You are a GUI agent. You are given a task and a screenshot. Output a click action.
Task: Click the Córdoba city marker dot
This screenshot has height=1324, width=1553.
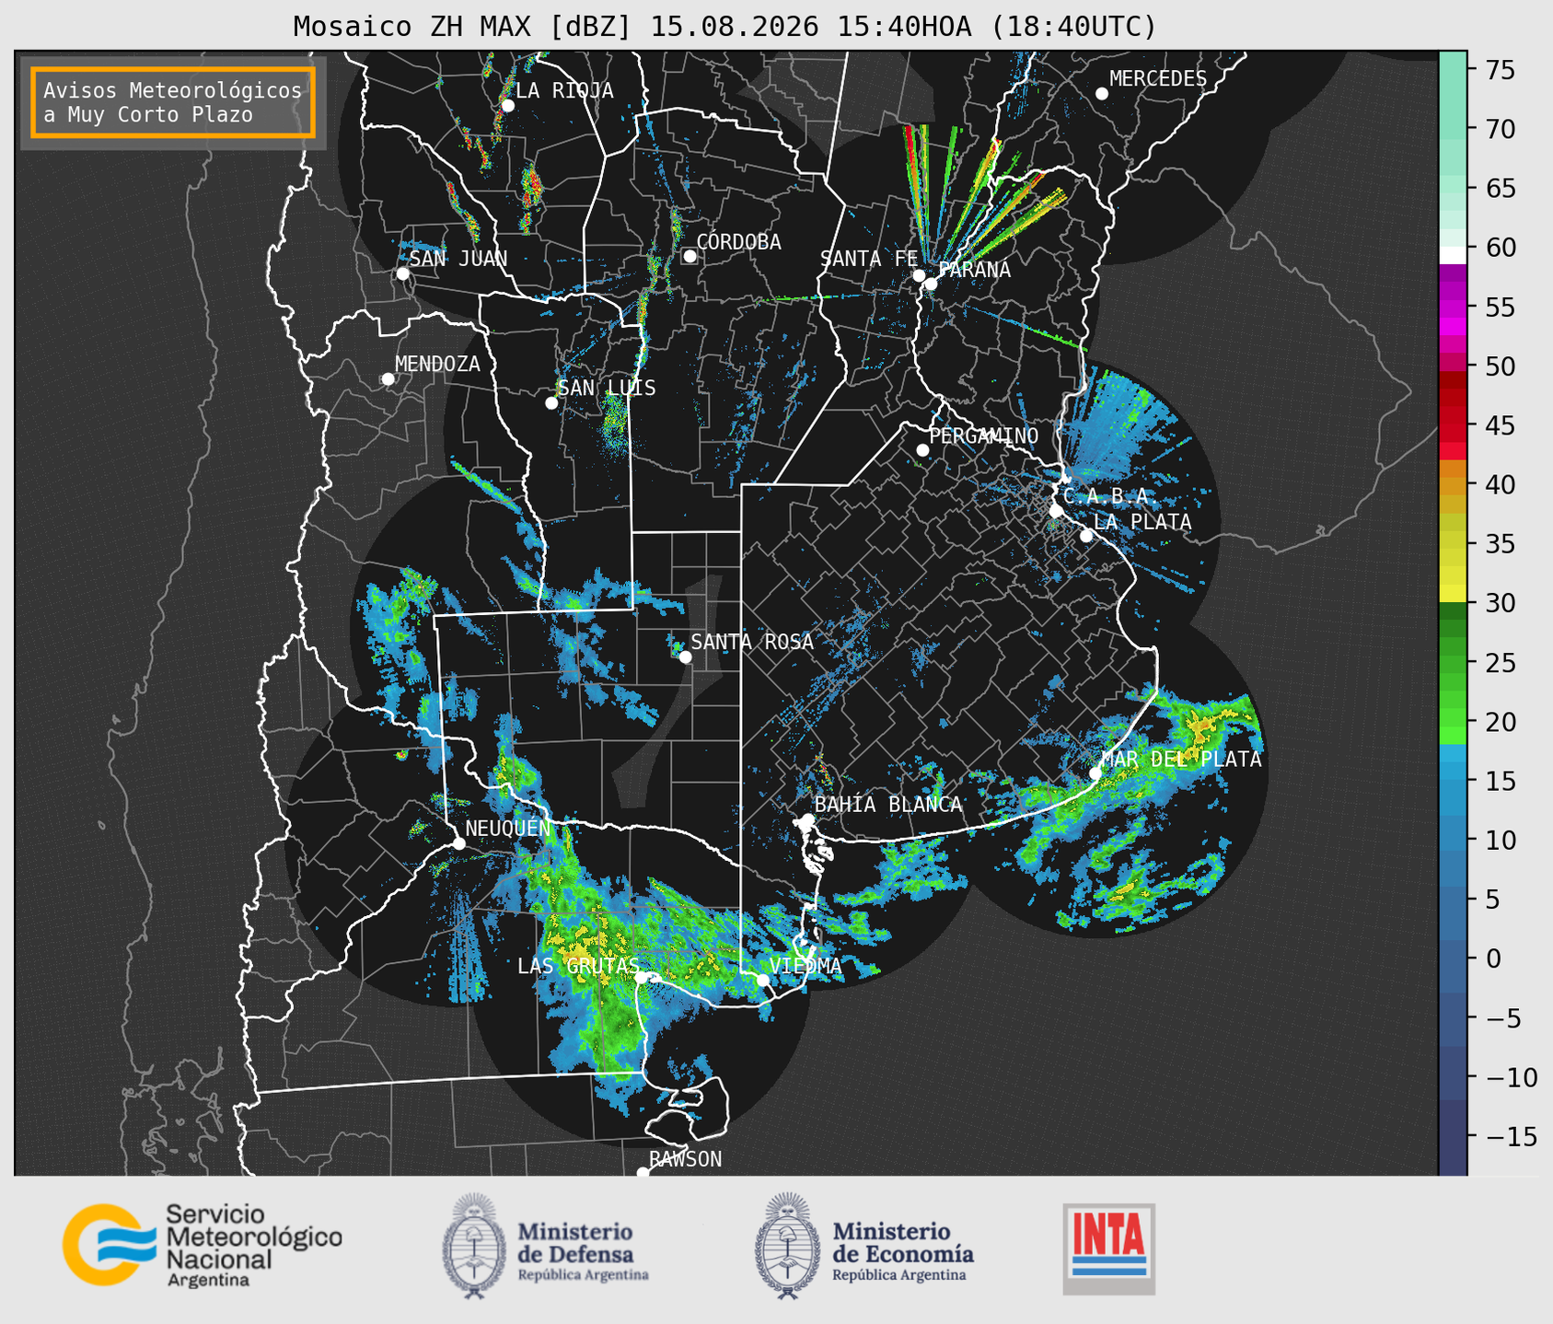690,256
